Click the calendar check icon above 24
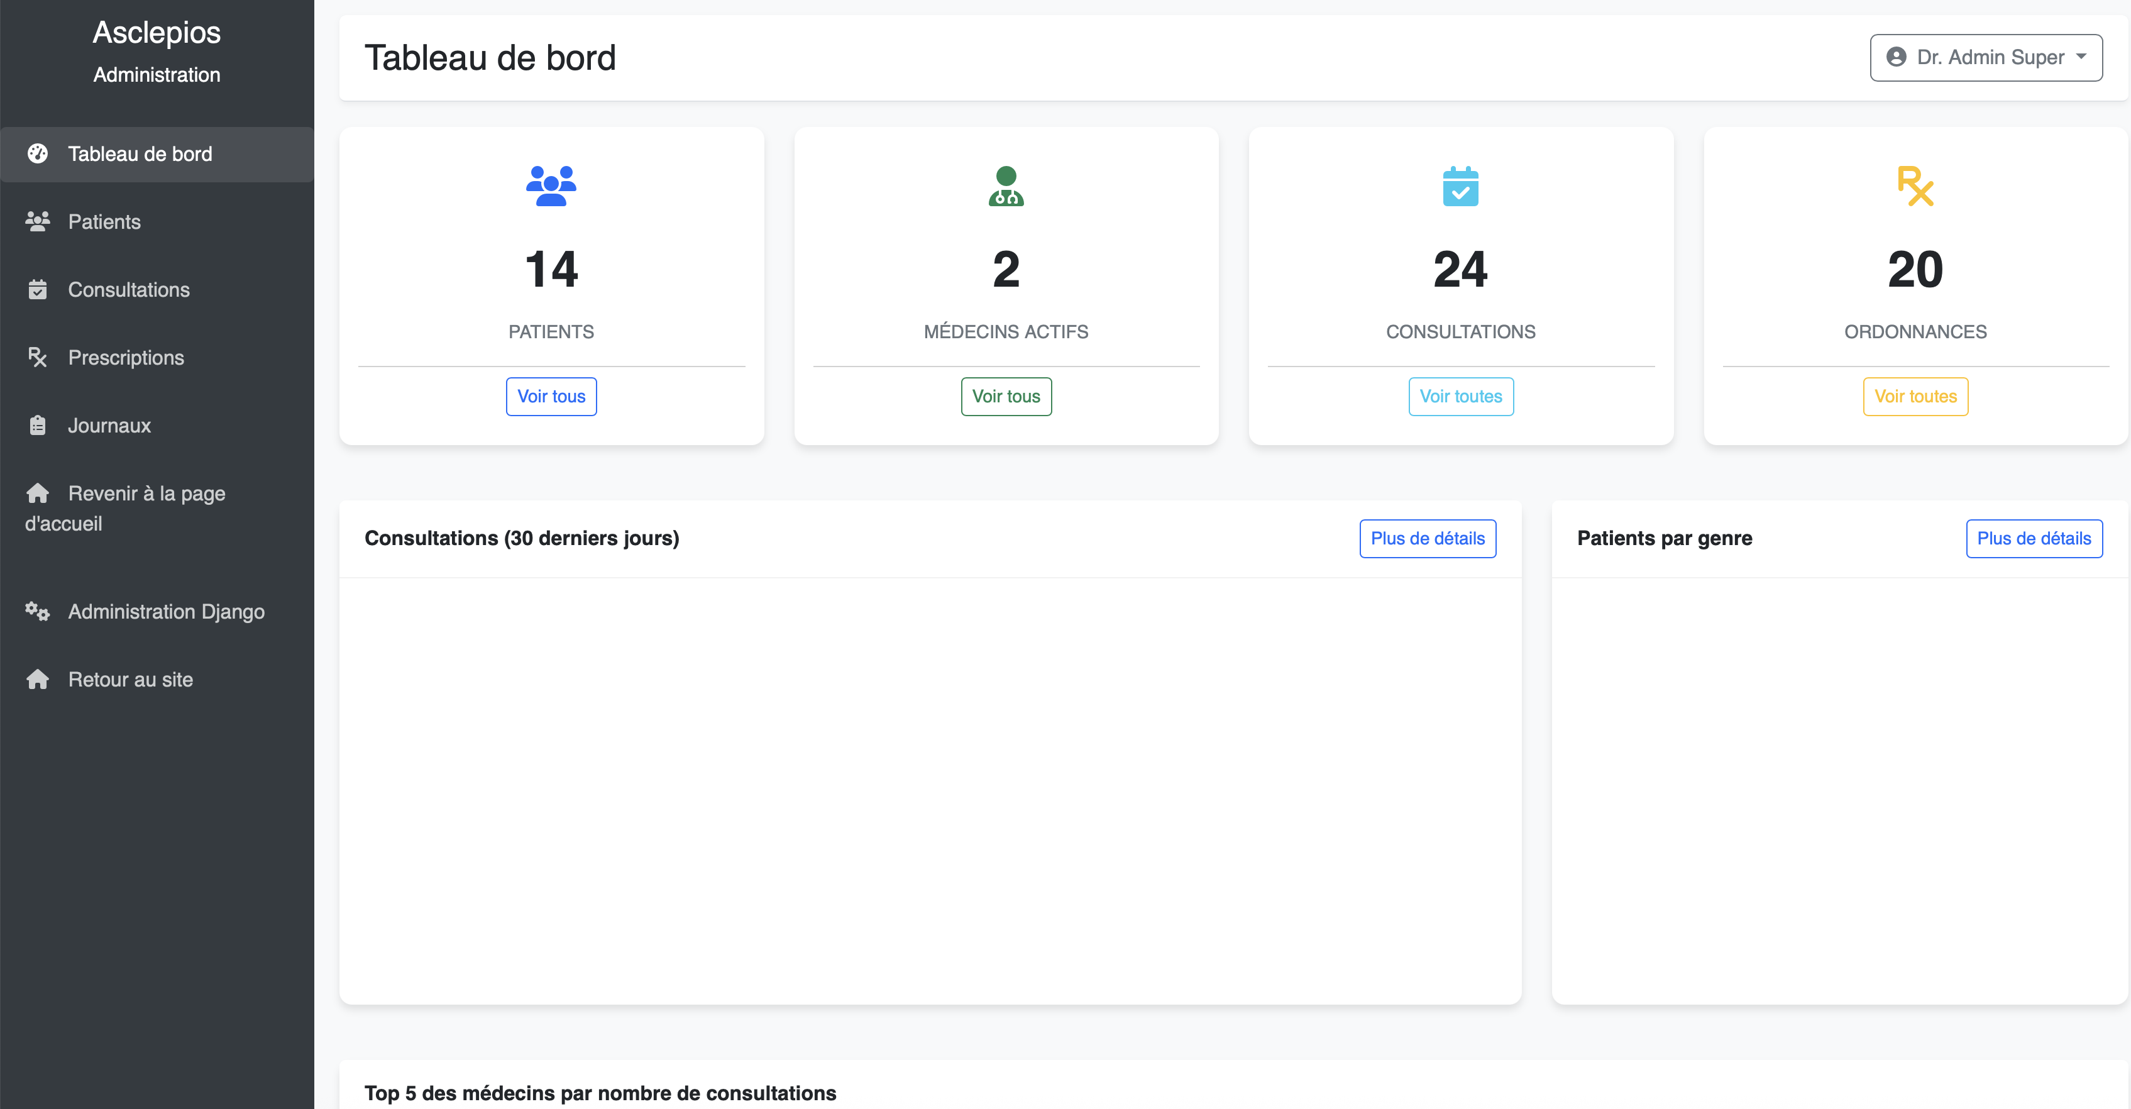Image resolution: width=2131 pixels, height=1109 pixels. tap(1460, 186)
